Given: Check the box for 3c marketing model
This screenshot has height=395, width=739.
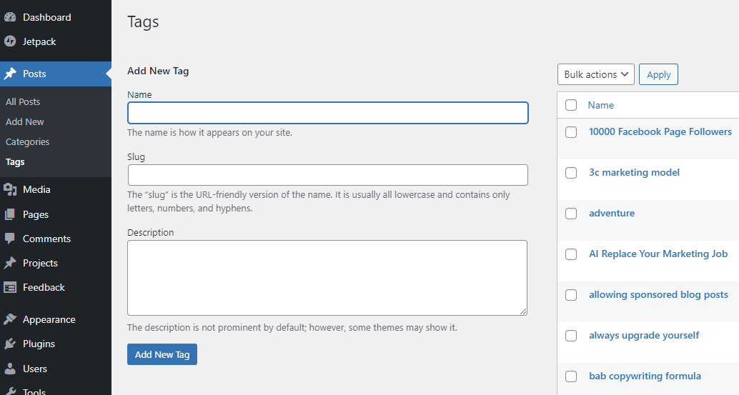Looking at the screenshot, I should coord(571,173).
